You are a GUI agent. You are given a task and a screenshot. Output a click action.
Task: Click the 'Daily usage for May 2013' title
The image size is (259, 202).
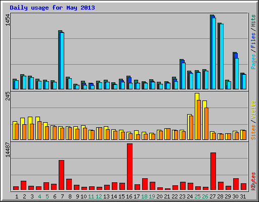52,8
